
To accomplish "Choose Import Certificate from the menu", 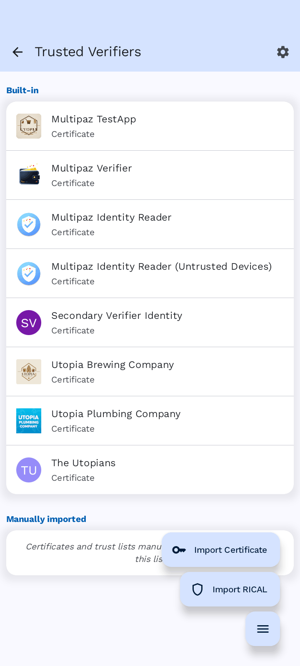I will click(x=221, y=550).
